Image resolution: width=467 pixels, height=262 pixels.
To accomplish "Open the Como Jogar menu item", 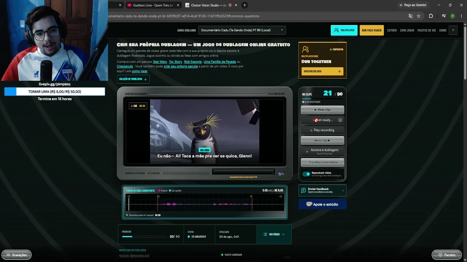I will [x=407, y=31].
